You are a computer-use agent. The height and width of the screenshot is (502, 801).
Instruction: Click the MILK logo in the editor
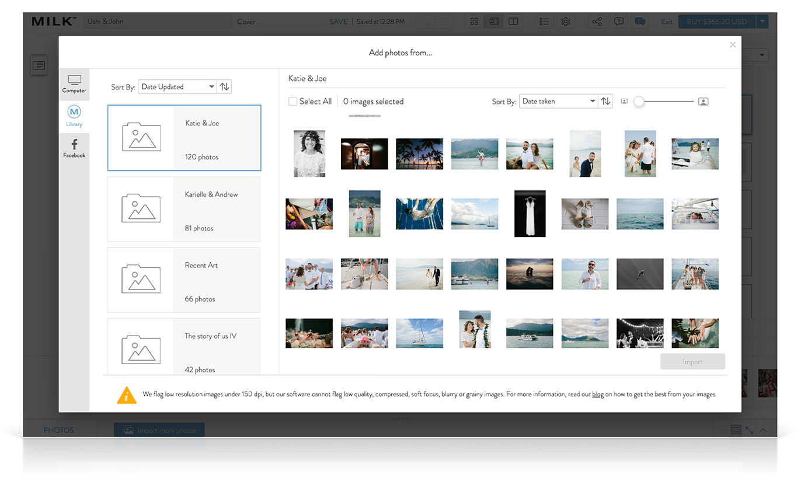[x=53, y=22]
